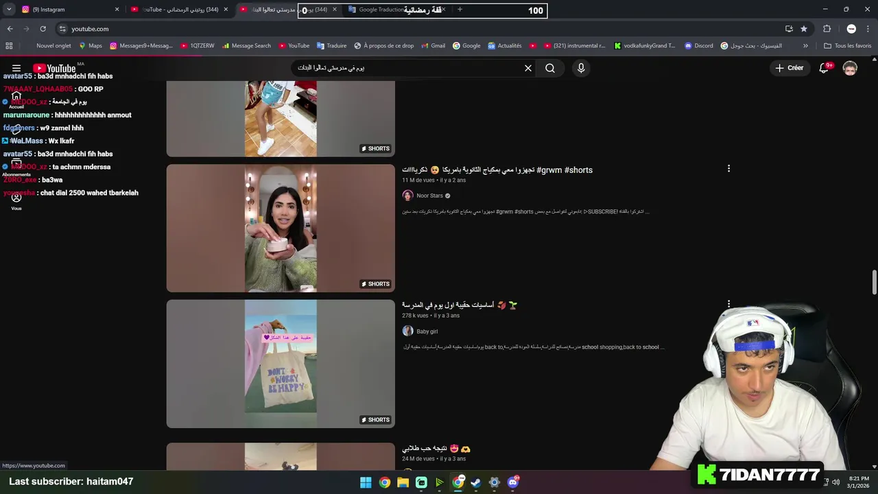Open the more options menu for the grwm shorts video
Image resolution: width=878 pixels, height=494 pixels.
(x=728, y=168)
